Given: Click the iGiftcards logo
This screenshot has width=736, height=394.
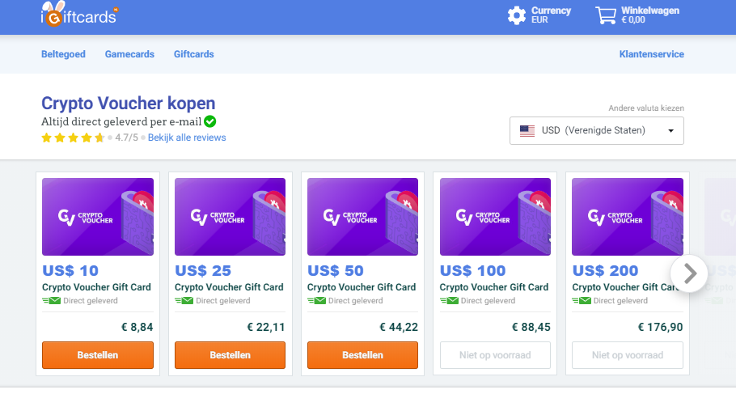Looking at the screenshot, I should coord(79,14).
